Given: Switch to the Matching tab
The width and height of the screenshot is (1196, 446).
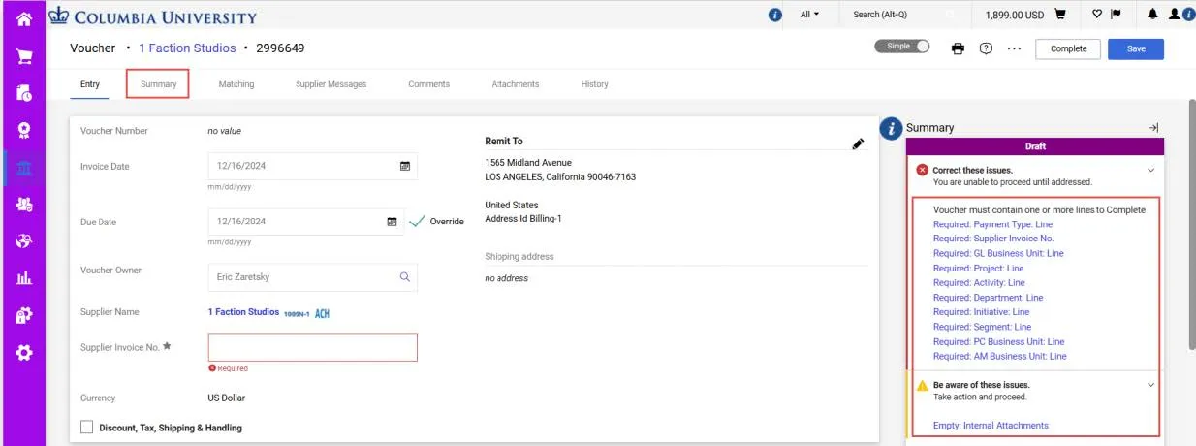Looking at the screenshot, I should [x=236, y=84].
